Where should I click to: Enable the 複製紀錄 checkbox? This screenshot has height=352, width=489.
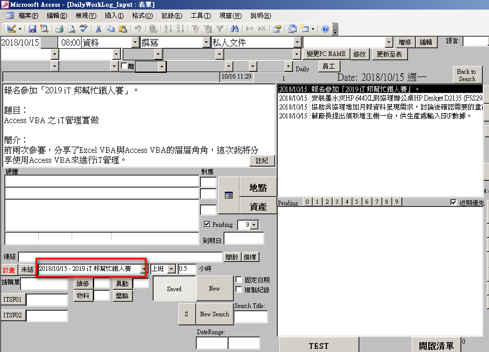click(239, 290)
